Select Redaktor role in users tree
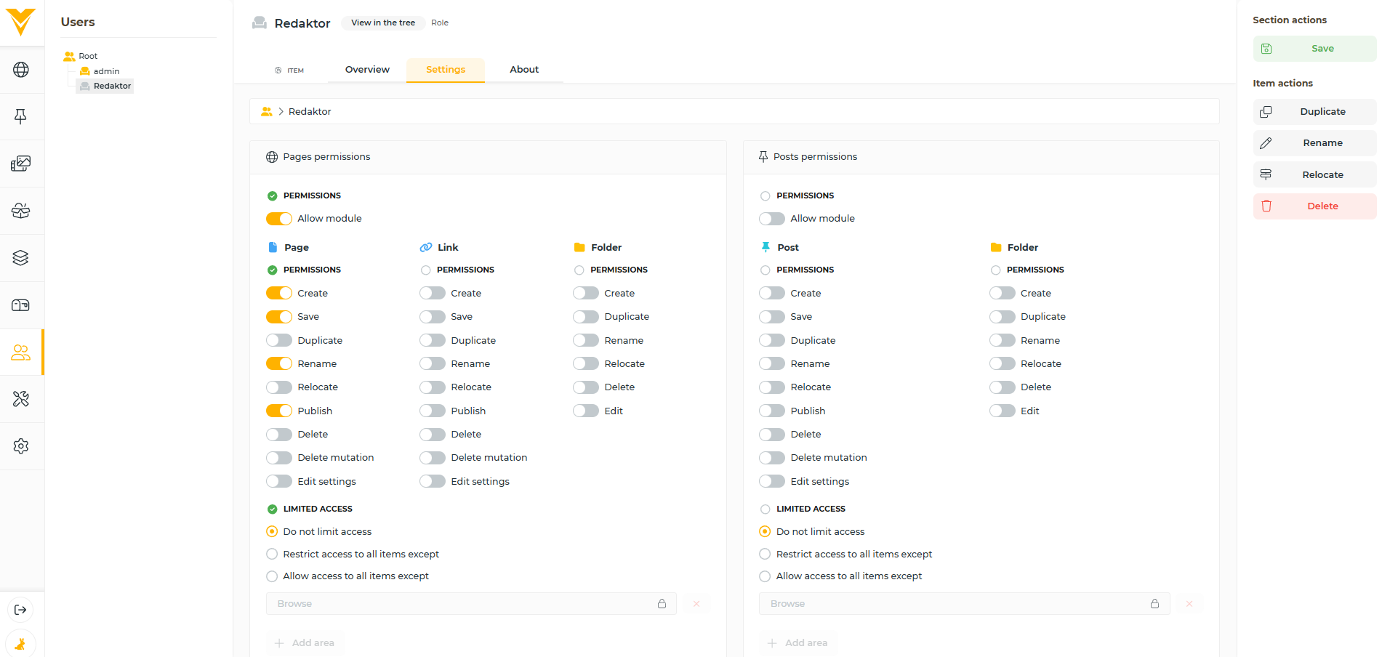The width and height of the screenshot is (1390, 657). click(112, 86)
